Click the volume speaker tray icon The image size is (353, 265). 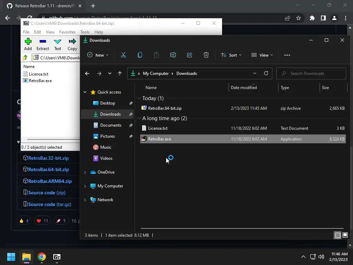(x=321, y=257)
